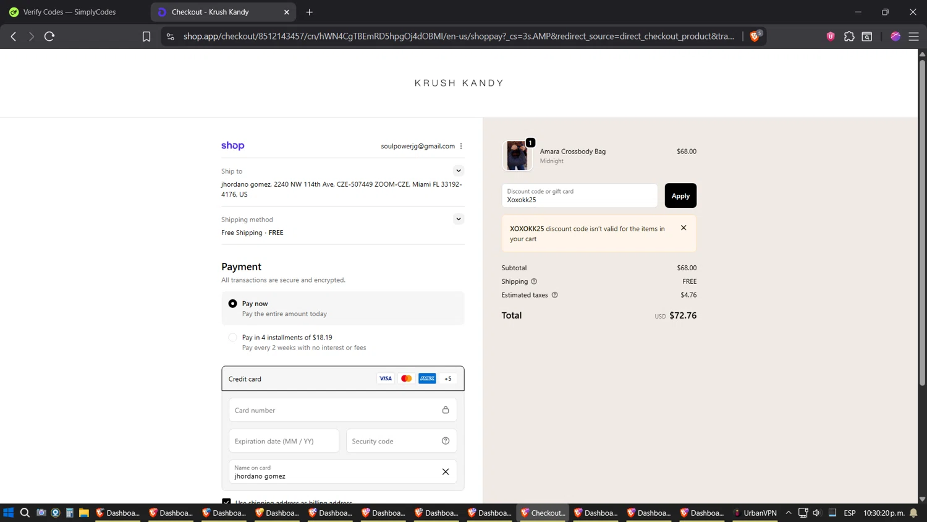
Task: Click the page vertical scrollbar
Action: tap(922, 223)
